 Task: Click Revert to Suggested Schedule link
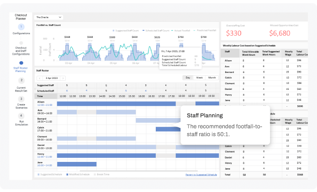(x=201, y=175)
